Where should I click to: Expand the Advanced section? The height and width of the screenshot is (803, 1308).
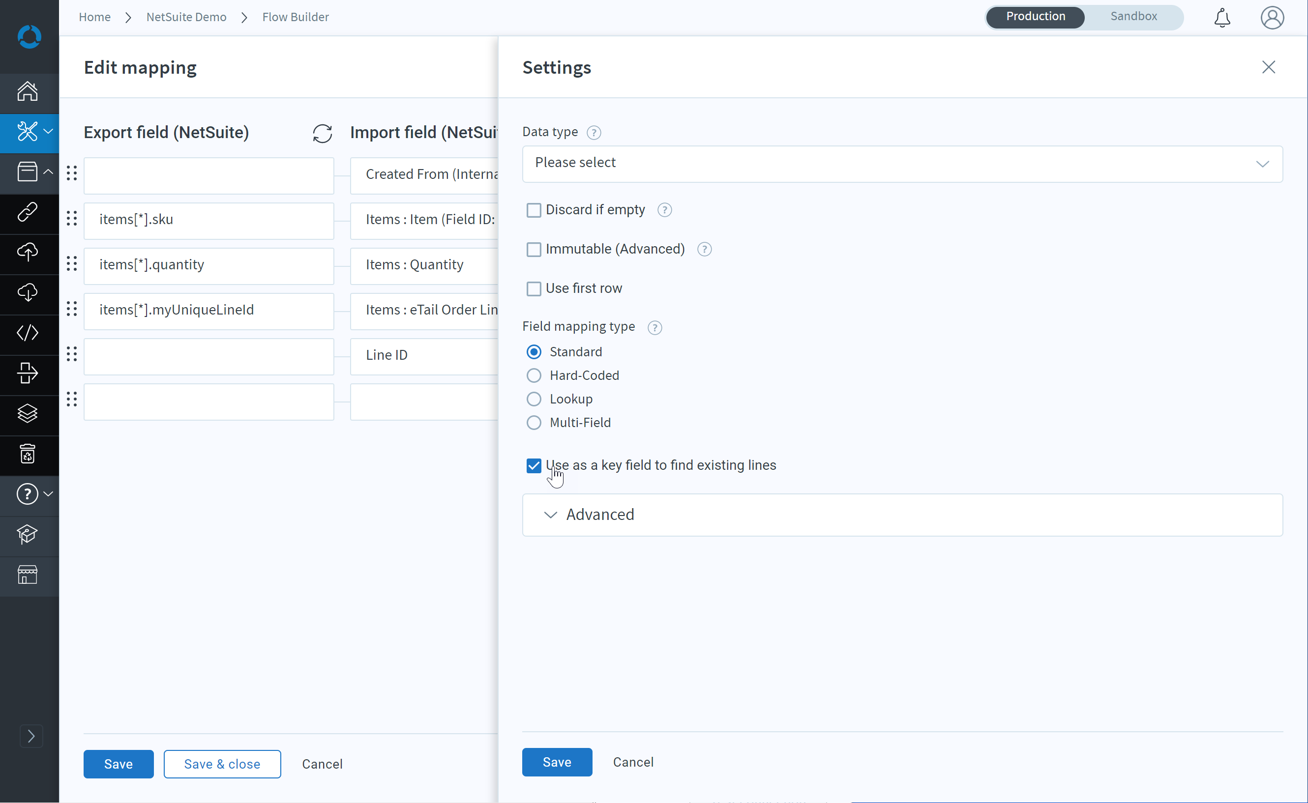902,515
